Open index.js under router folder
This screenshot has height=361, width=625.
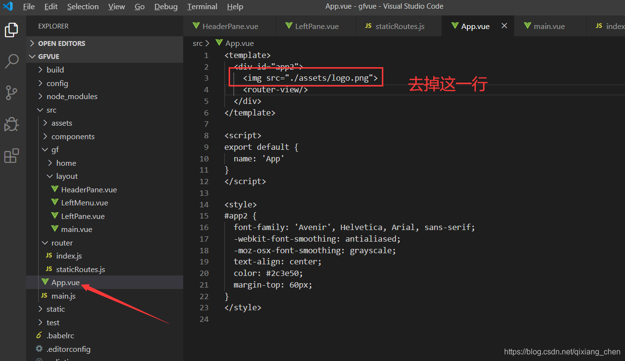click(104, 256)
